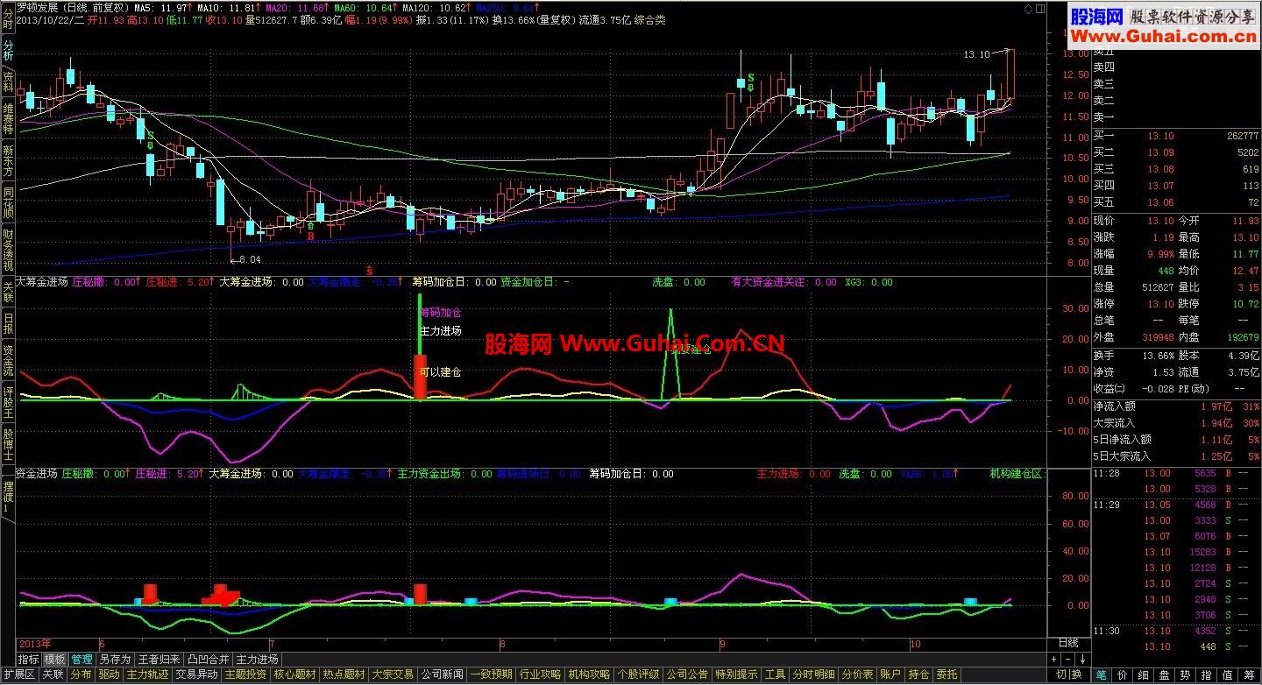Viewport: 1262px width, 685px height.
Task: Select the 凸凹合并 template
Action: coord(209,659)
